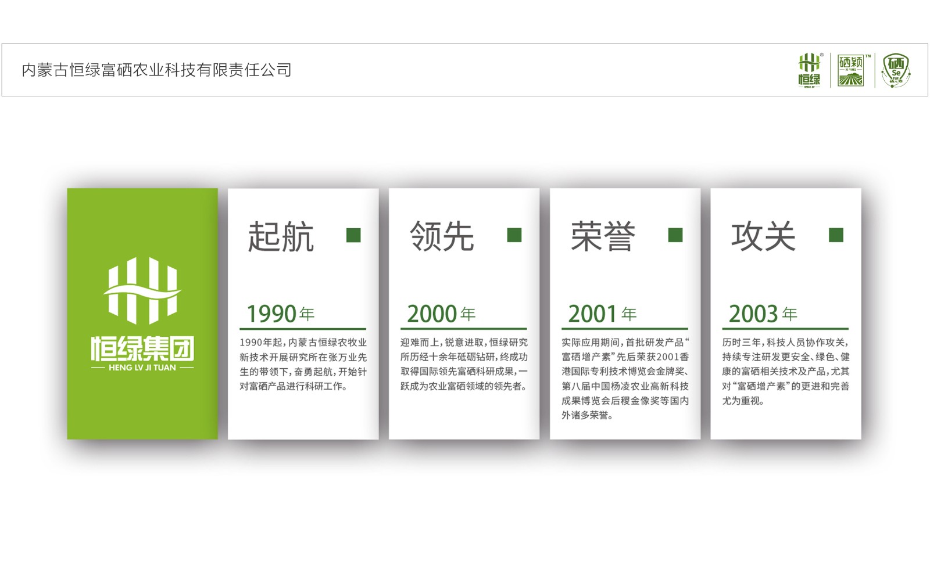Click the 起航 card heading

click(x=281, y=237)
